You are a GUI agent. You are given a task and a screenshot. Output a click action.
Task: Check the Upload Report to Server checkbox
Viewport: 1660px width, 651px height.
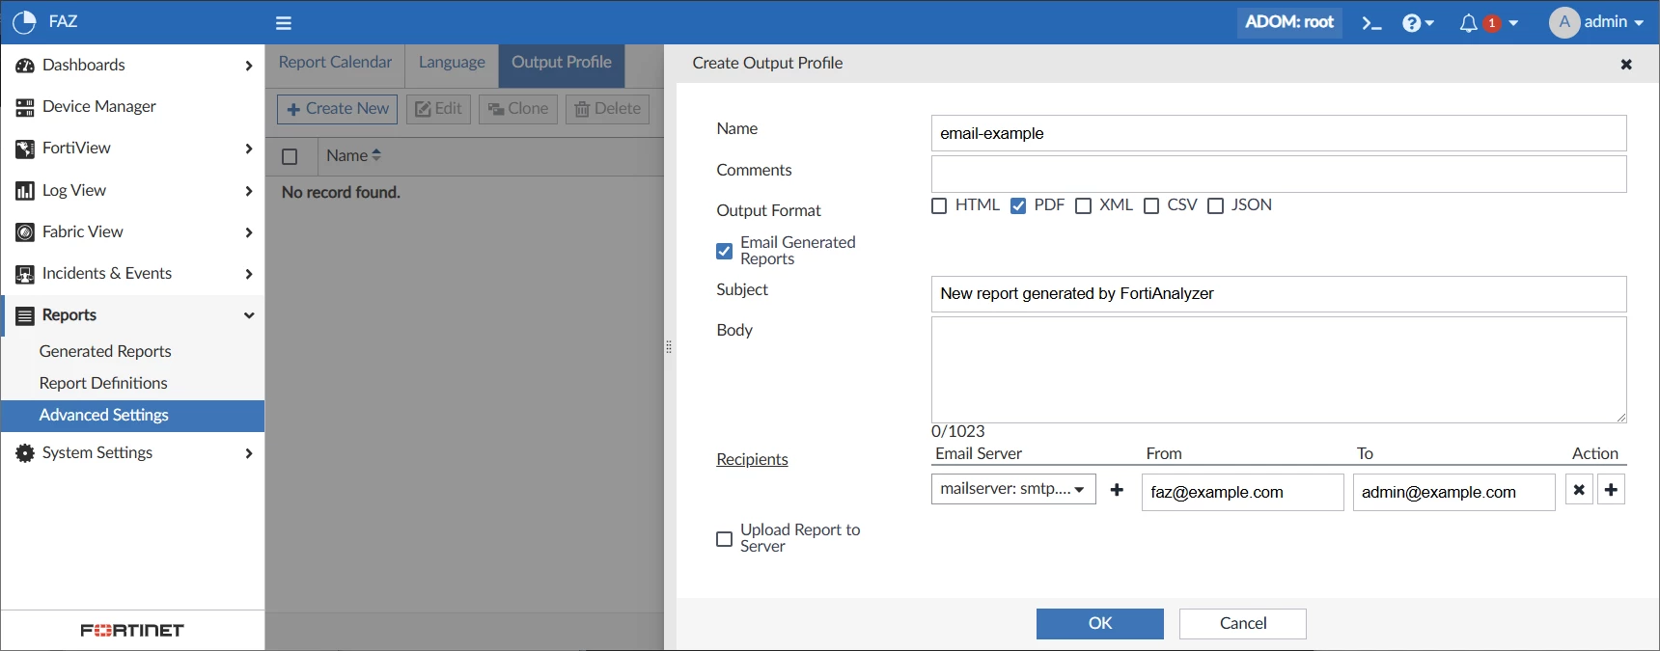pos(725,539)
